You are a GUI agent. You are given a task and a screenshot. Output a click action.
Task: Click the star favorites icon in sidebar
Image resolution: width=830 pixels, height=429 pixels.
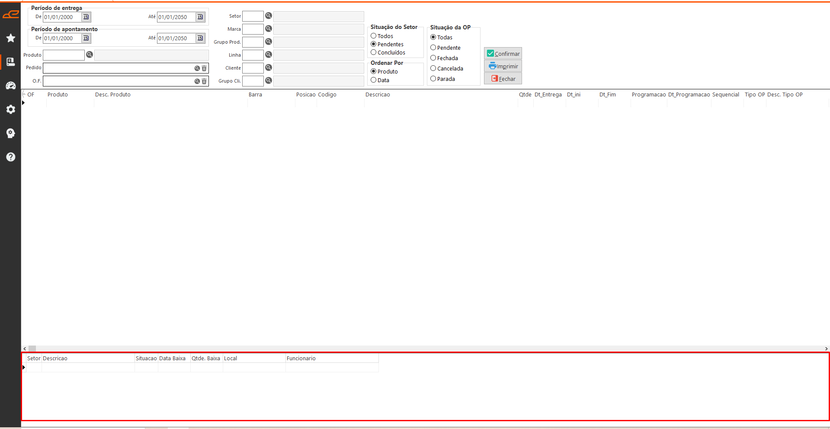tap(11, 38)
